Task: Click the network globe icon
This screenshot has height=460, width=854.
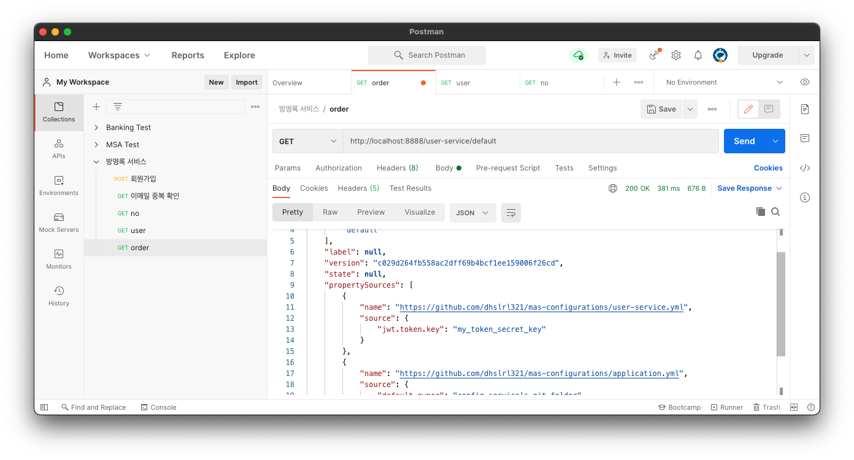Action: (x=613, y=188)
